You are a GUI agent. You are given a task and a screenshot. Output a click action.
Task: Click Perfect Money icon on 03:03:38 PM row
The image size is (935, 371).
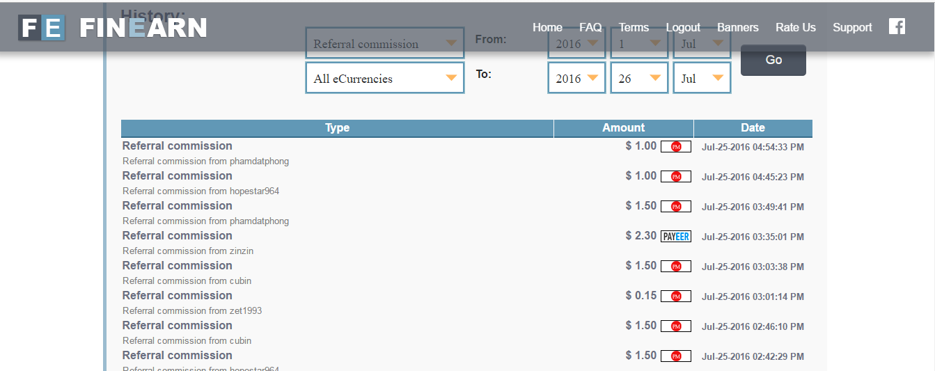click(675, 267)
